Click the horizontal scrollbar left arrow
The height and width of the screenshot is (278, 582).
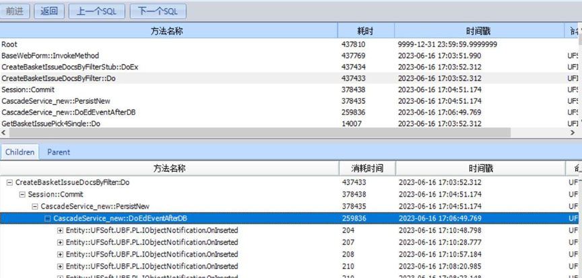(5, 134)
